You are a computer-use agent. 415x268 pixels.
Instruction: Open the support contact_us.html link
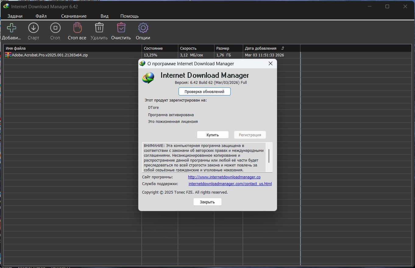coord(230,184)
